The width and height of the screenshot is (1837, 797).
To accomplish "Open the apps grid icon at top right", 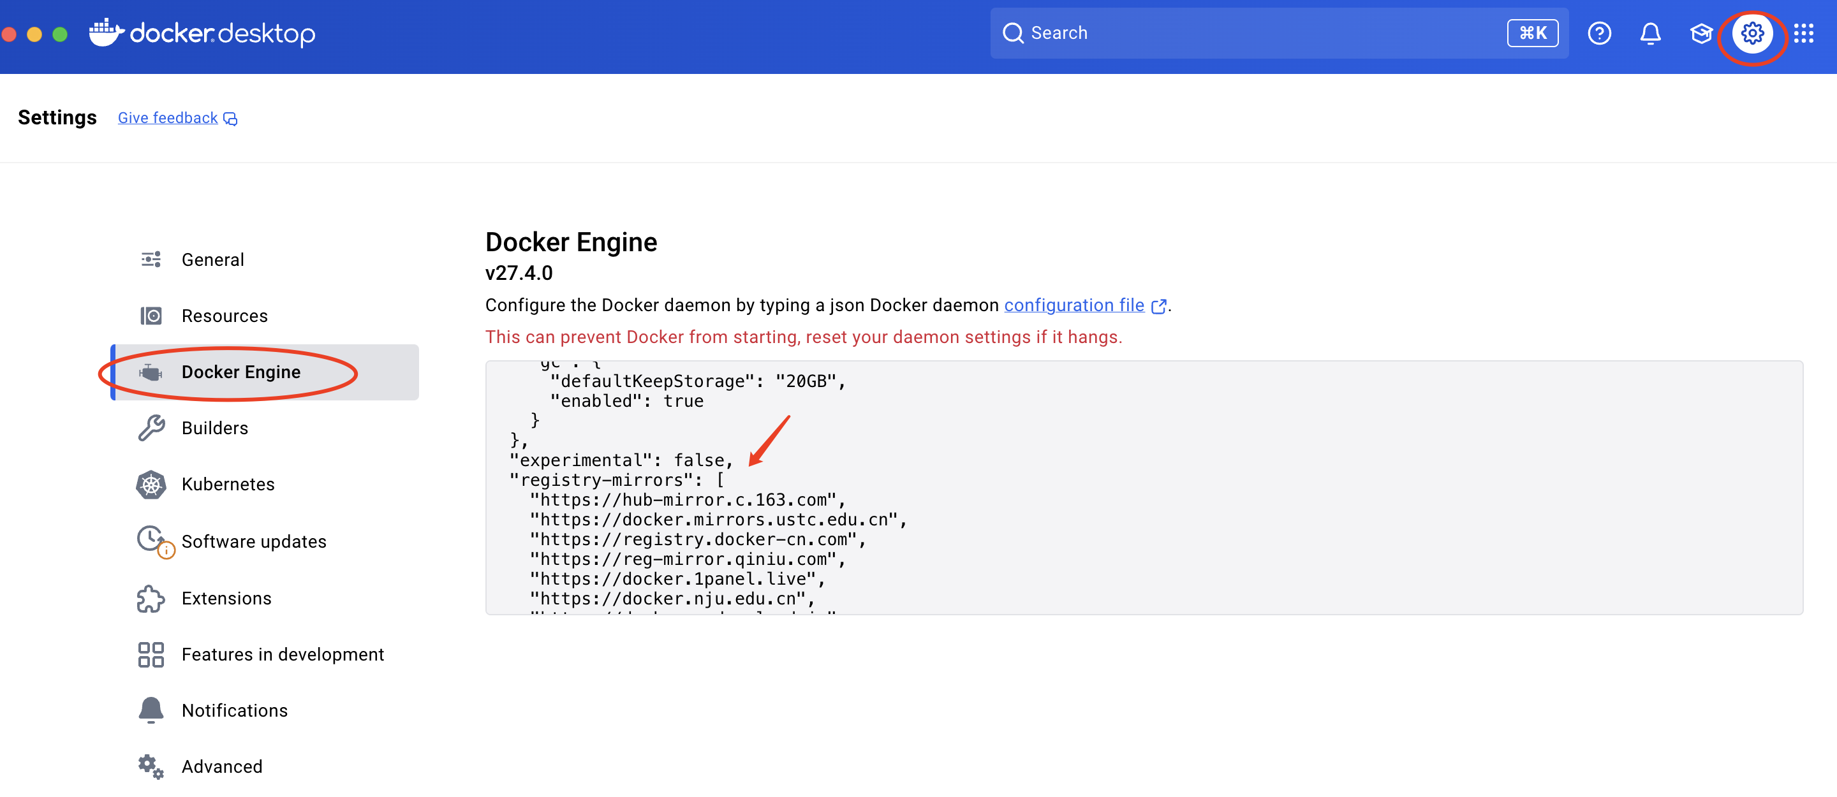I will 1805,33.
